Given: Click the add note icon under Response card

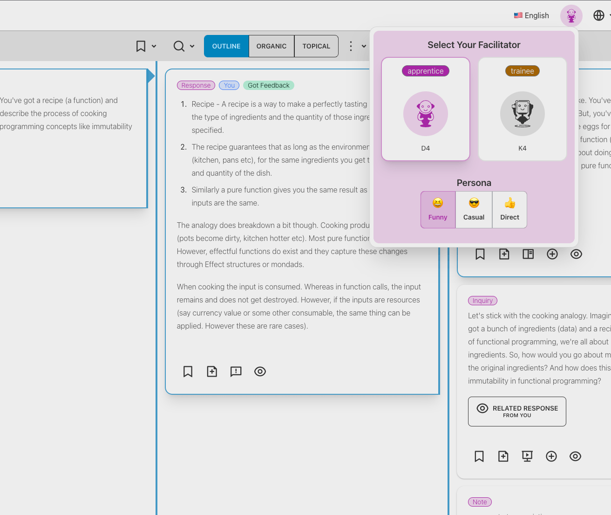Looking at the screenshot, I should 212,371.
